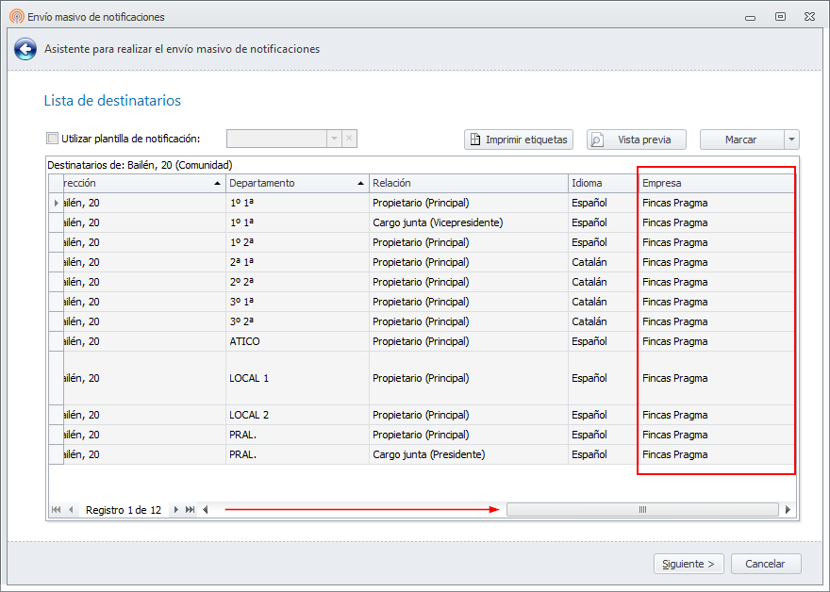Open Vista previa
This screenshot has height=592, width=830.
(636, 140)
